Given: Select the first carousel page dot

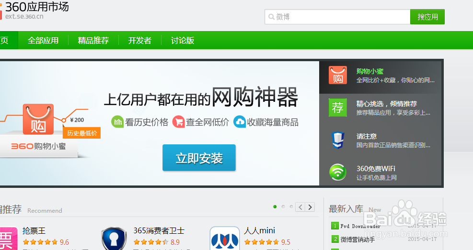Looking at the screenshot, I should [x=275, y=207].
